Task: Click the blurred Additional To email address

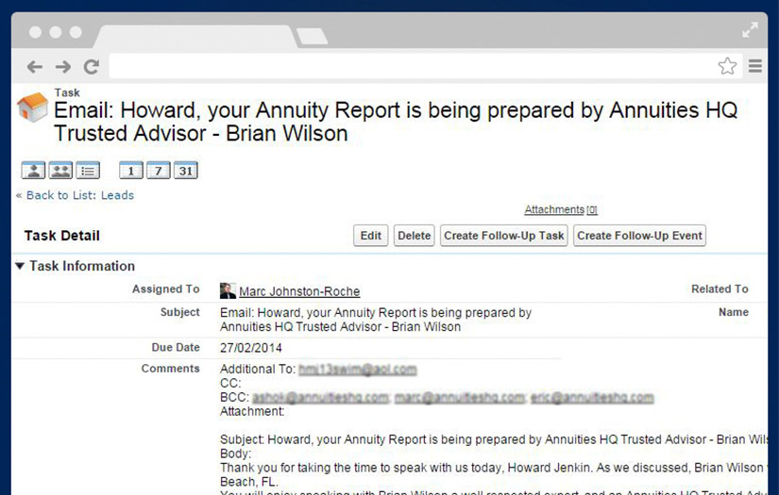Action: click(357, 370)
